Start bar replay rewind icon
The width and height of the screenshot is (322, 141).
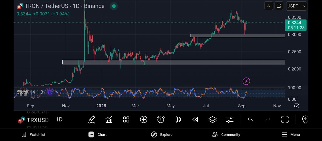tap(195, 120)
